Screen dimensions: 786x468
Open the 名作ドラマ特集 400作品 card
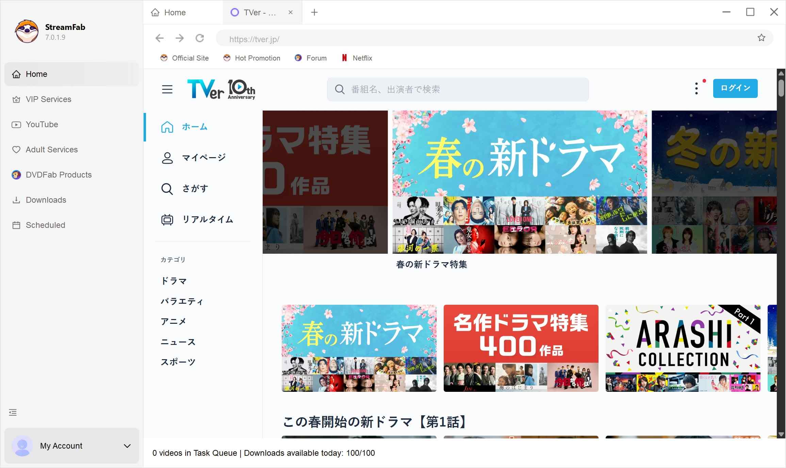pos(521,348)
